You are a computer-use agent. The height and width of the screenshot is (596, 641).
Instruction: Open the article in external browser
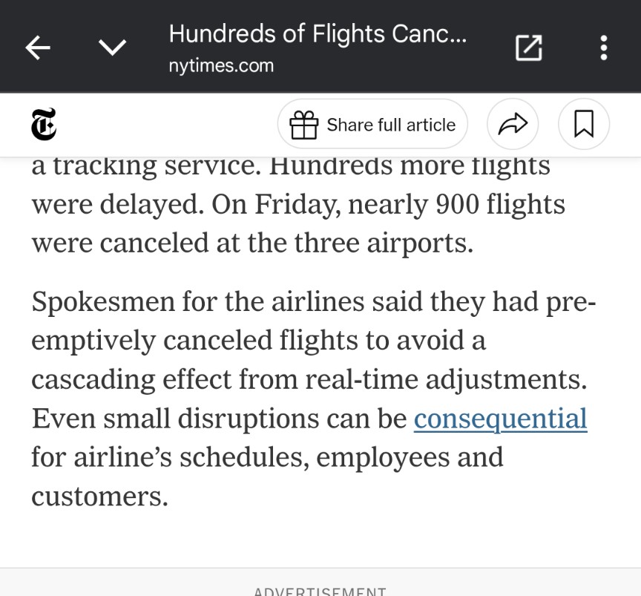tap(528, 48)
